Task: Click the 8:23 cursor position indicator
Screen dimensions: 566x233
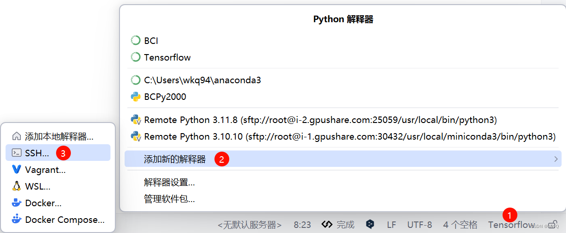Action: (302, 225)
